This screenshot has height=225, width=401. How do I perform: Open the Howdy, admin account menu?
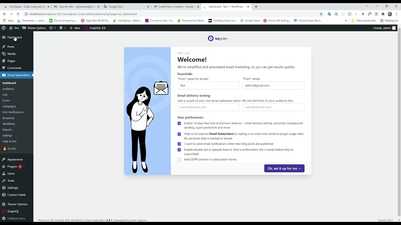click(x=384, y=28)
